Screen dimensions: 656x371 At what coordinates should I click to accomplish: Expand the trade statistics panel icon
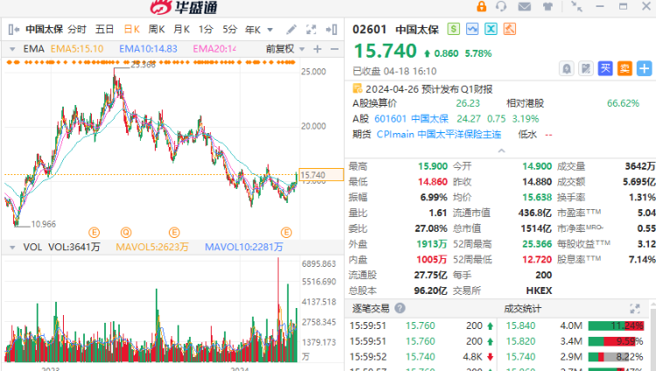pos(635,309)
